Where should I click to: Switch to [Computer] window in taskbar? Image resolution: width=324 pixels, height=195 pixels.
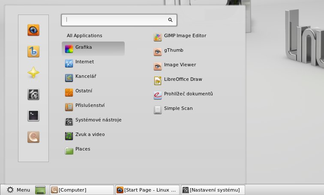point(82,190)
